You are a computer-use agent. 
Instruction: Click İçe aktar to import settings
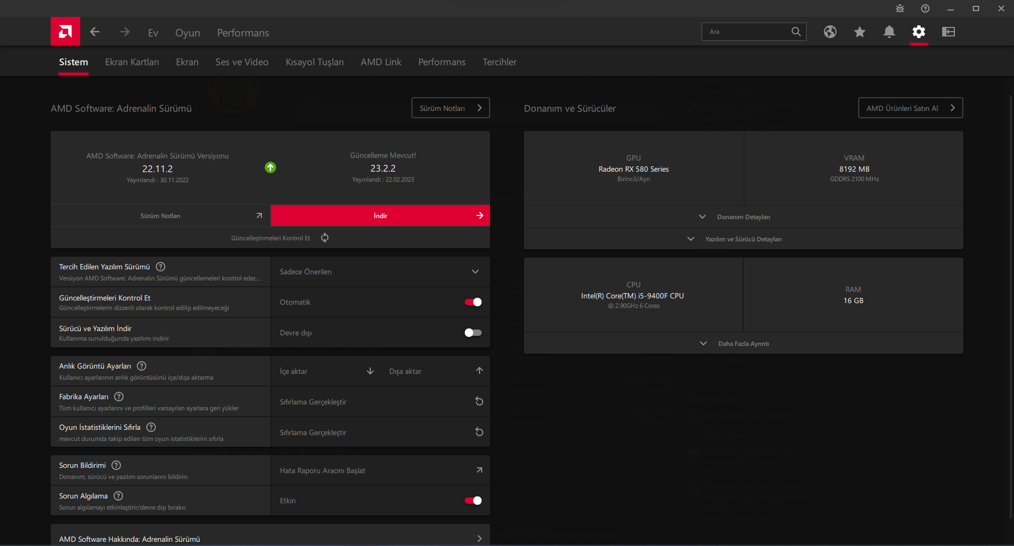(x=294, y=371)
